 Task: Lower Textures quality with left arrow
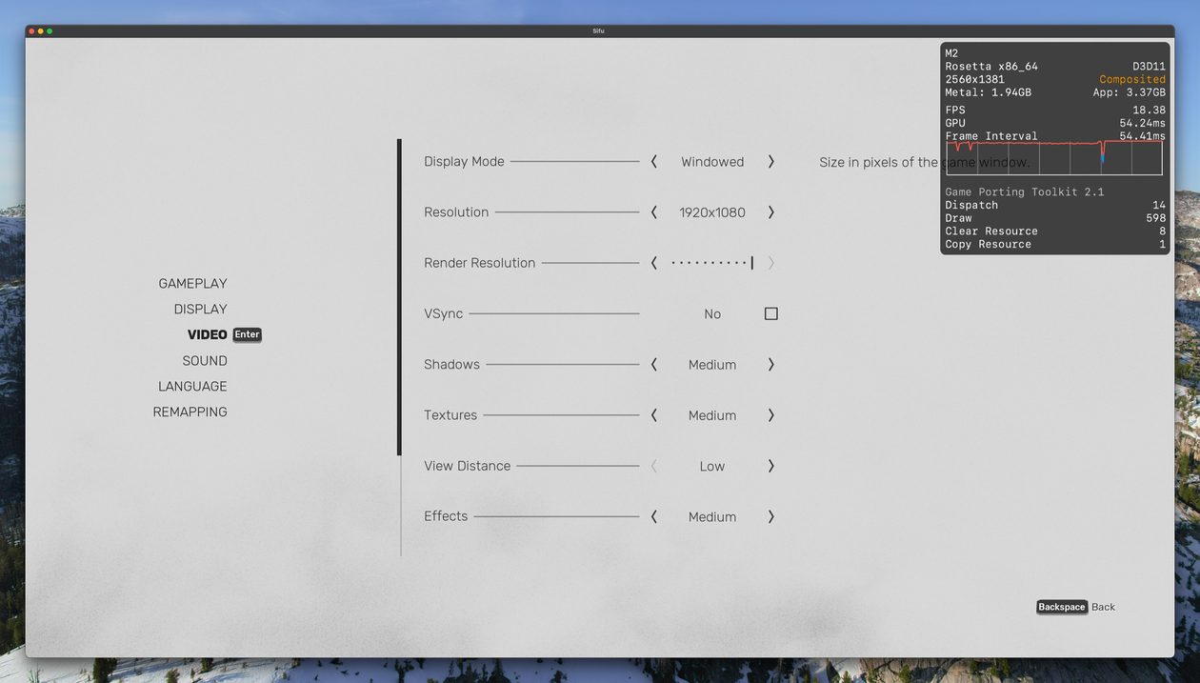(654, 415)
